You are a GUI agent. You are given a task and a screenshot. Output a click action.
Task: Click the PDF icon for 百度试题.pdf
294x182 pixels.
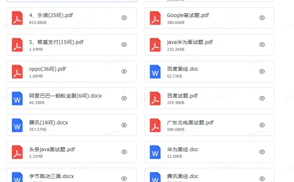(155, 99)
